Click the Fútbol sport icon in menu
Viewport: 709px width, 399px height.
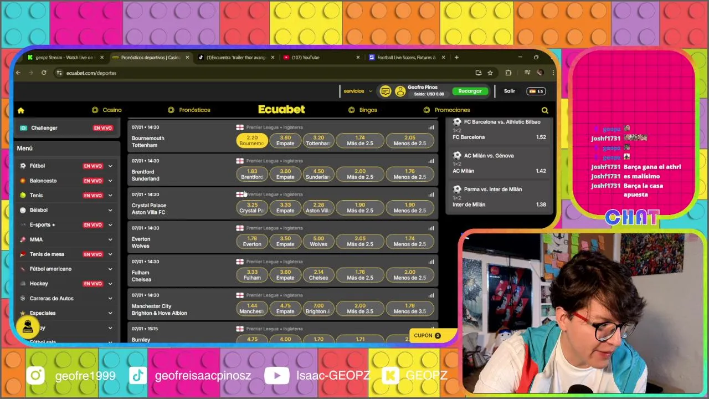(x=23, y=166)
